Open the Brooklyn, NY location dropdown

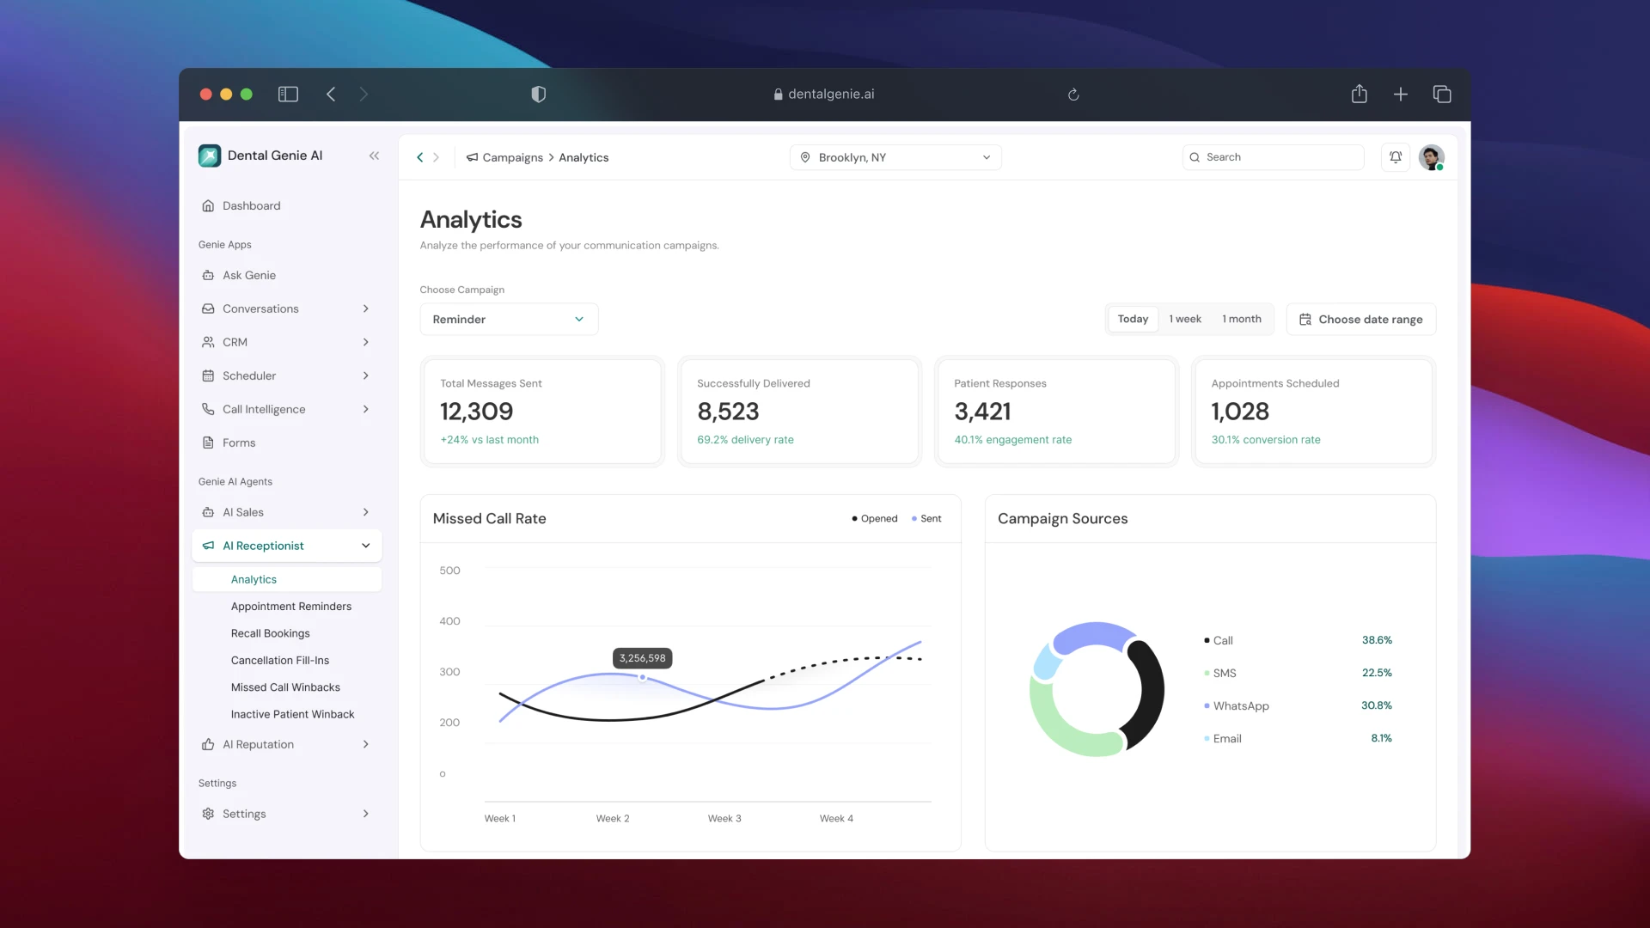tap(895, 157)
